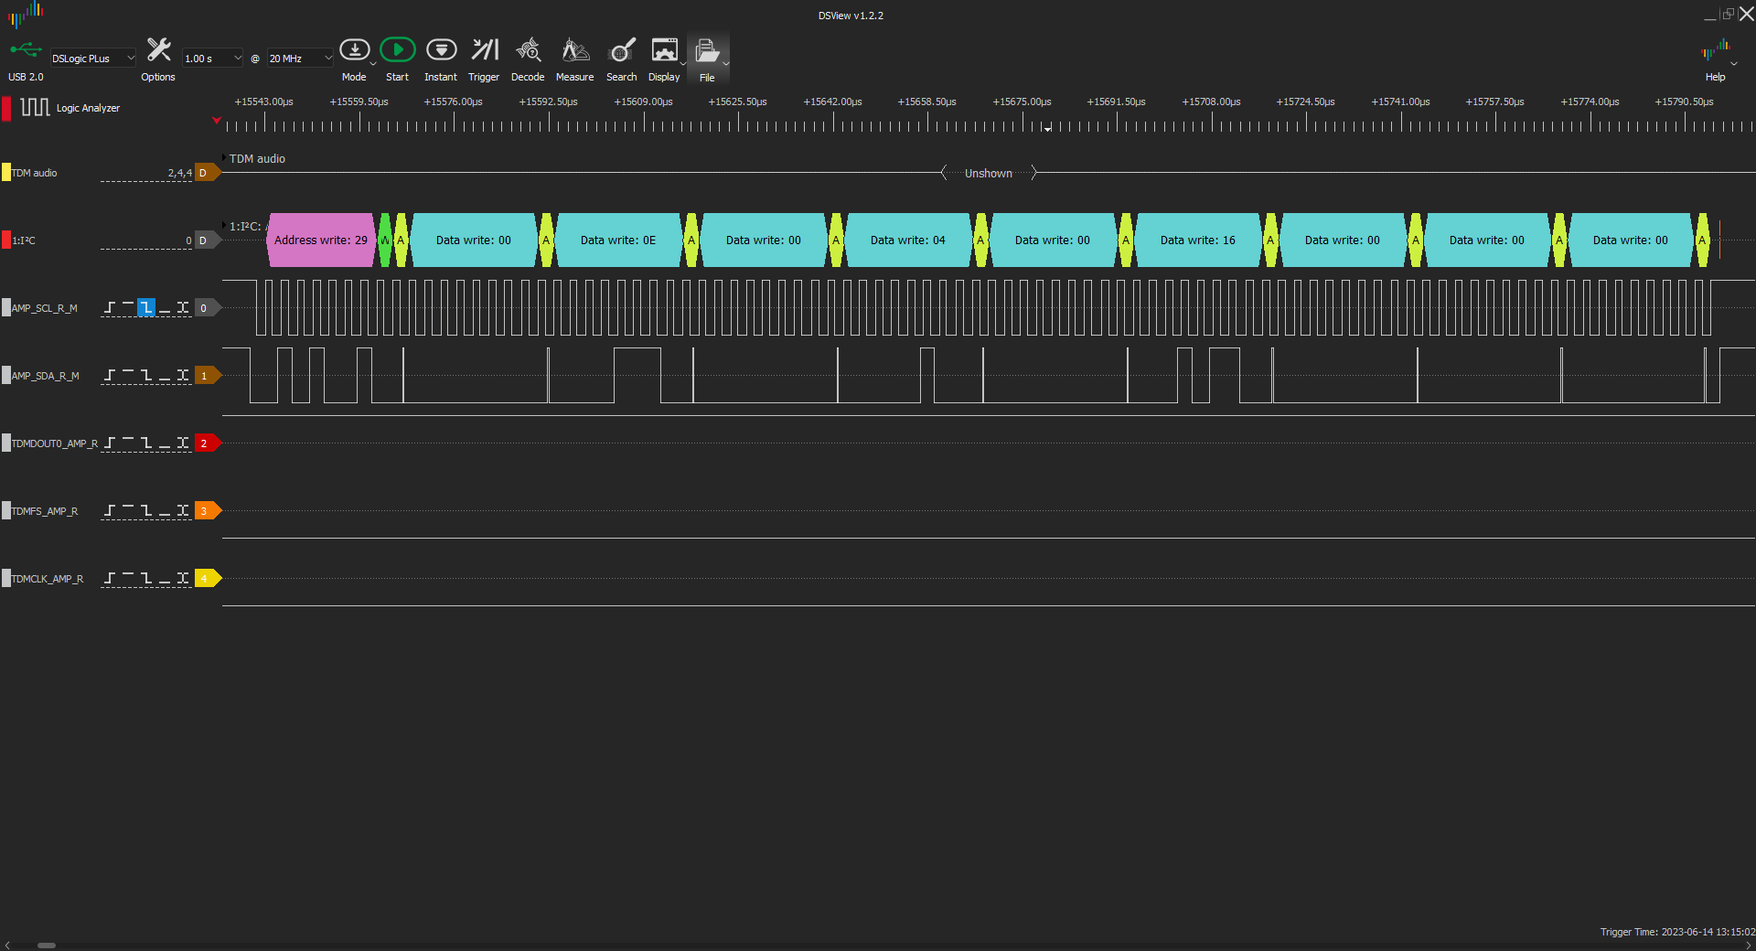Expand the Mode button dropdown arrow

(373, 64)
